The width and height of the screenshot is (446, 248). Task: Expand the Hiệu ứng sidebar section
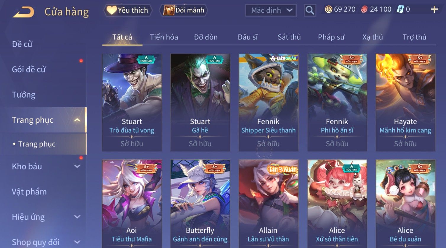tap(77, 217)
